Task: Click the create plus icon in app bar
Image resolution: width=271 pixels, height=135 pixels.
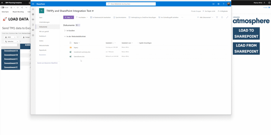Action: (x=33, y=35)
